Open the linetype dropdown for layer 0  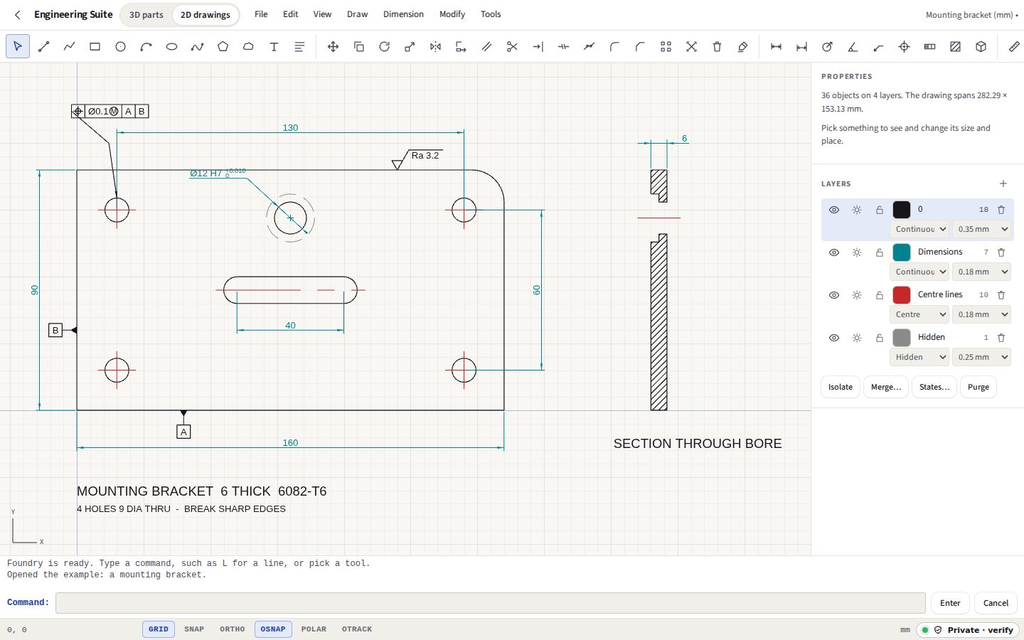point(919,229)
